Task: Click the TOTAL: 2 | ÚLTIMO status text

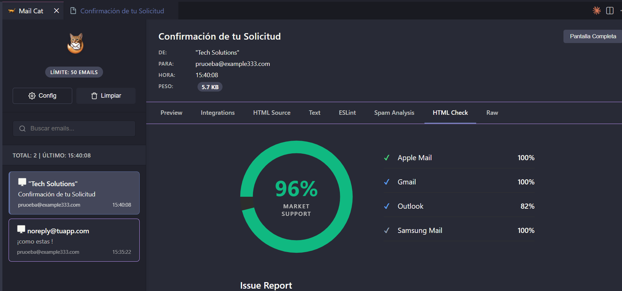Action: [x=52, y=155]
